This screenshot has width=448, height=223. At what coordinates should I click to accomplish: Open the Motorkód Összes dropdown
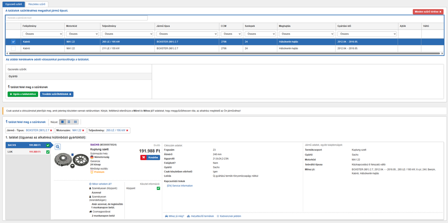click(82, 34)
